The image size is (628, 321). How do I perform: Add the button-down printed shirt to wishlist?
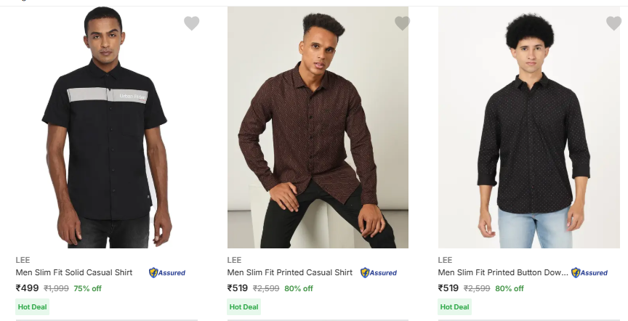[x=613, y=23]
